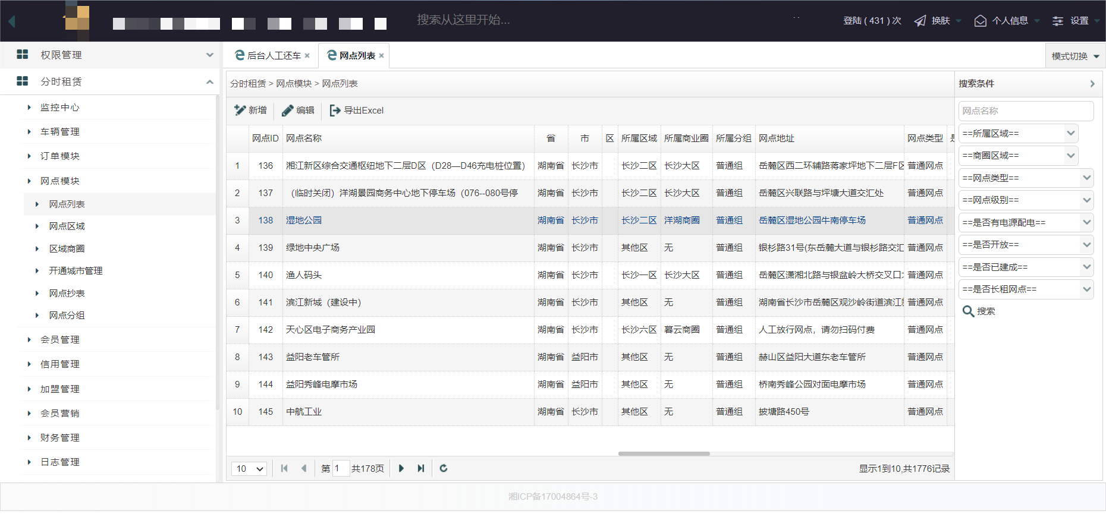Viewport: 1106px width, 514px height.
Task: Click the 分时租赁 grid icon
Action: (x=23, y=81)
